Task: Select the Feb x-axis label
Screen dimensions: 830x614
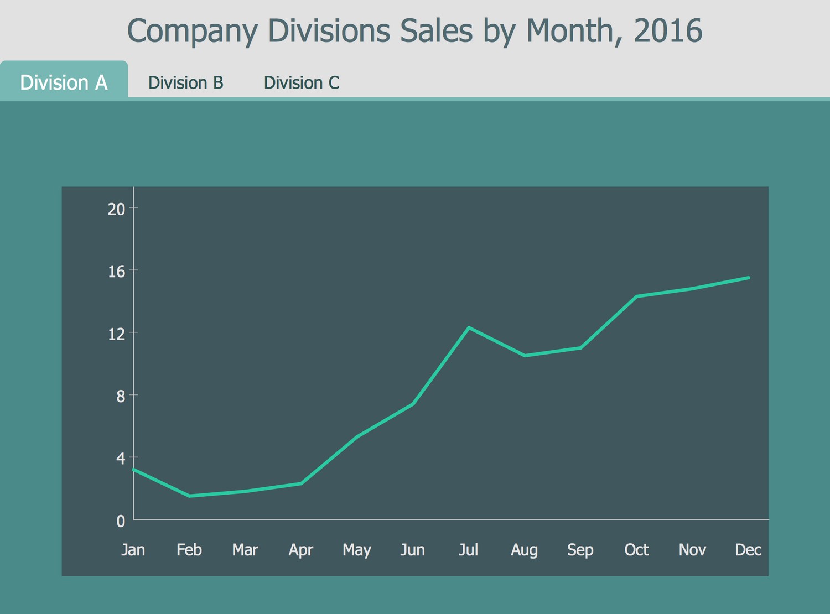Action: tap(189, 550)
